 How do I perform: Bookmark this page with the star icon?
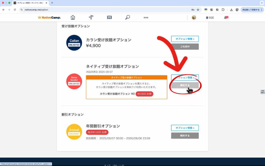coord(198,10)
